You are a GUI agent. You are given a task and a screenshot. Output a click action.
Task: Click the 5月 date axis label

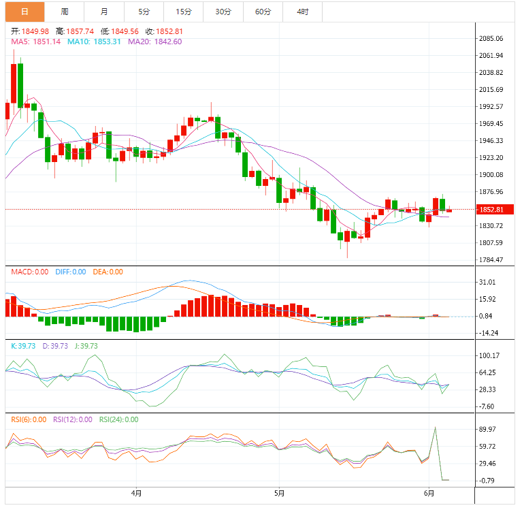tap(279, 493)
